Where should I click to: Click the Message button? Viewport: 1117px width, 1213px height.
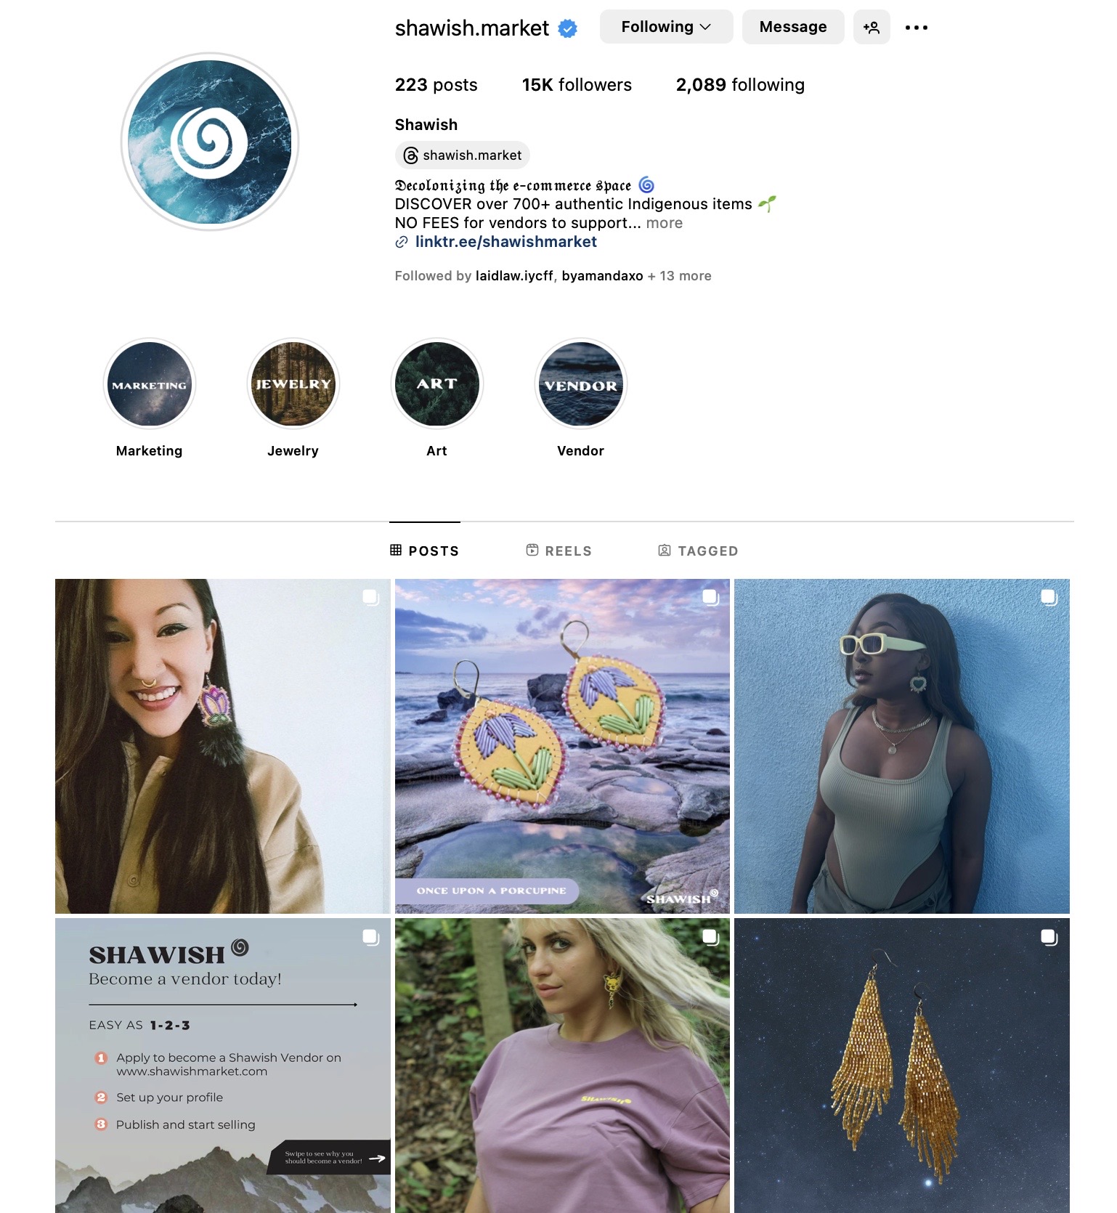click(x=793, y=27)
